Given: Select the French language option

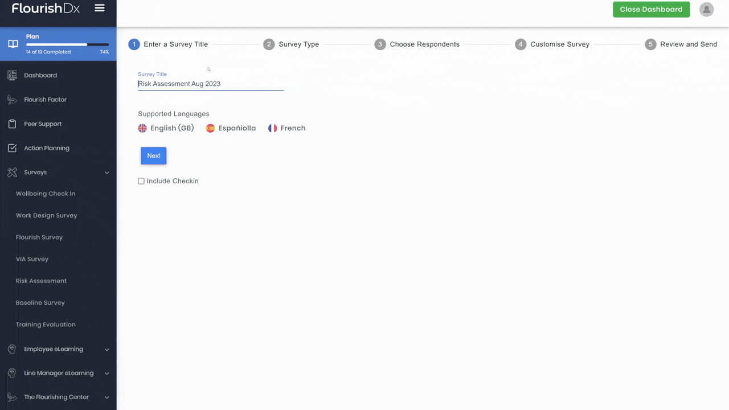Looking at the screenshot, I should [286, 128].
